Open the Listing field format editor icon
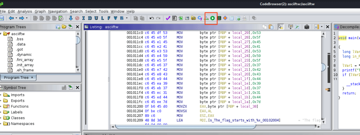360x135 pixels. 290,27
